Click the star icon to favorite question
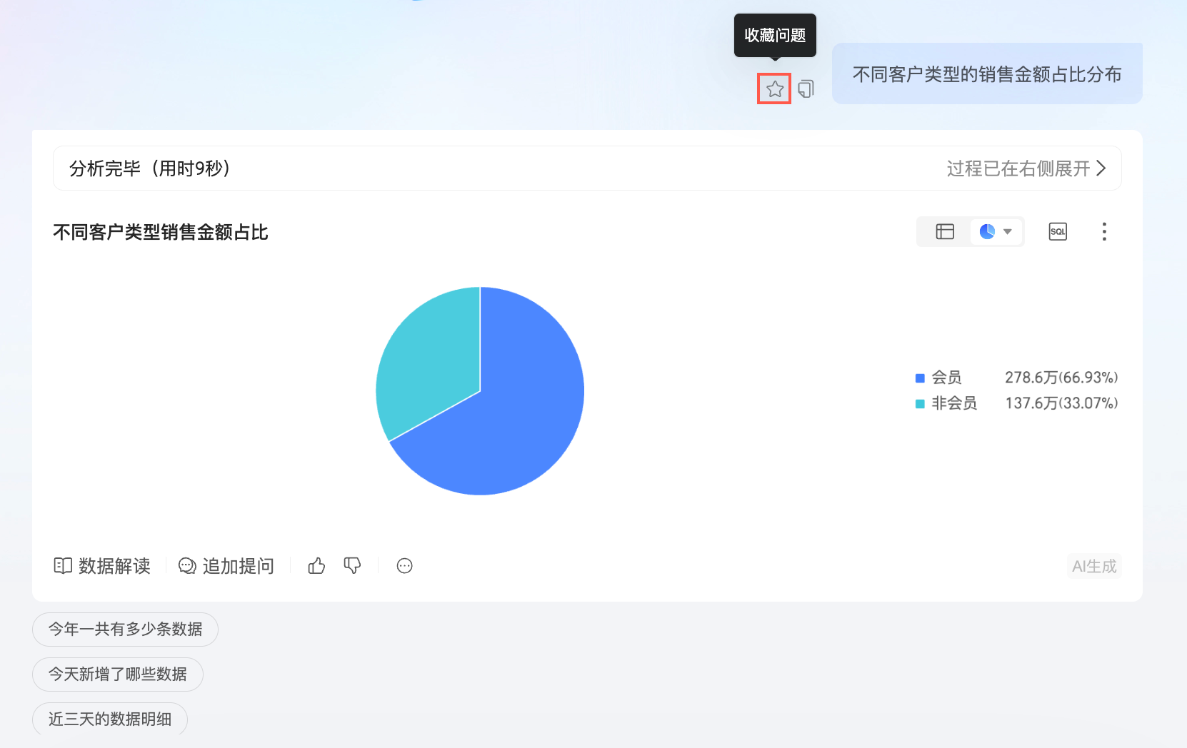This screenshot has height=748, width=1187. coord(775,89)
